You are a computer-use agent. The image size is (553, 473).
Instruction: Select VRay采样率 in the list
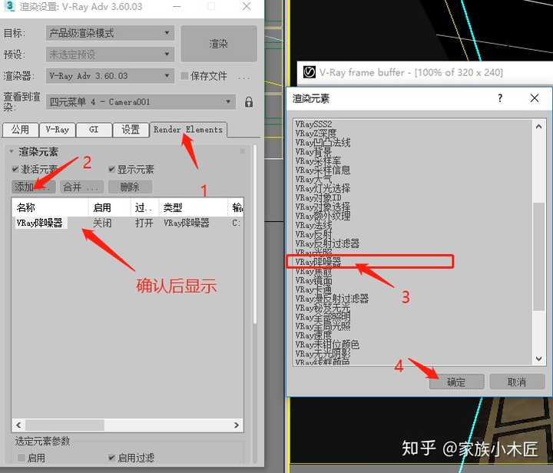pyautogui.click(x=318, y=160)
